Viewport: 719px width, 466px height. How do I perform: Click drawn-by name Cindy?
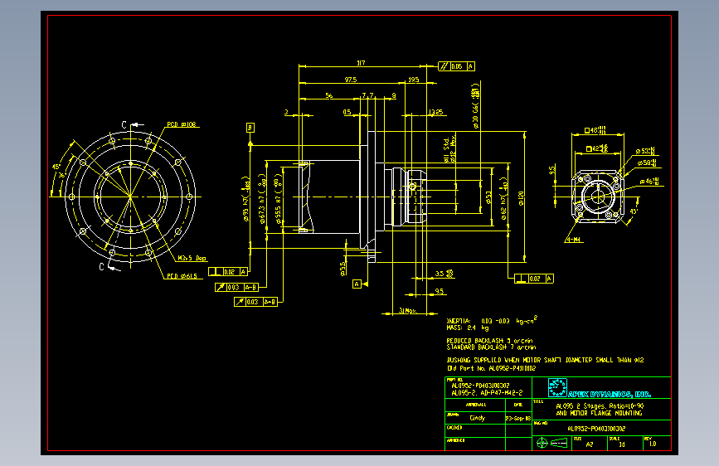(x=478, y=418)
